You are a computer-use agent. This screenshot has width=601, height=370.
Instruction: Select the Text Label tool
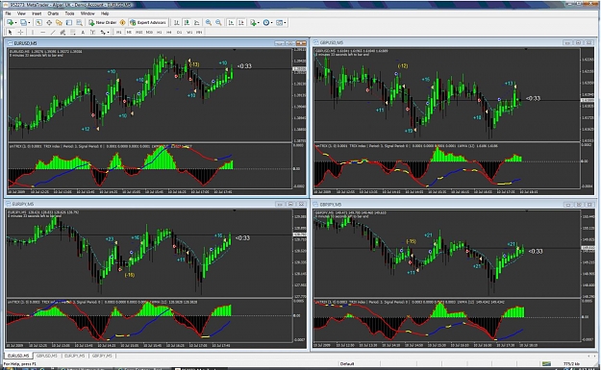click(x=92, y=32)
